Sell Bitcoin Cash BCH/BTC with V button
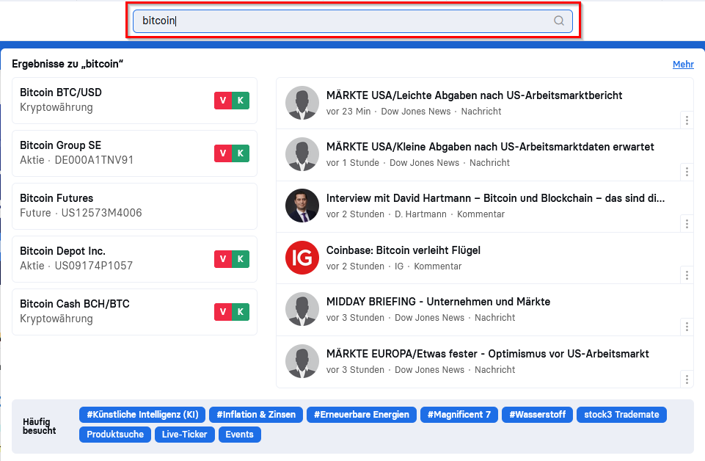Image resolution: width=705 pixels, height=461 pixels. coord(223,312)
